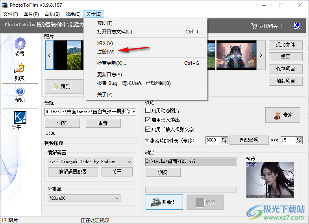The image size is (309, 224).
Task: Click the 3:36 audio duration text
Action: 51,133
